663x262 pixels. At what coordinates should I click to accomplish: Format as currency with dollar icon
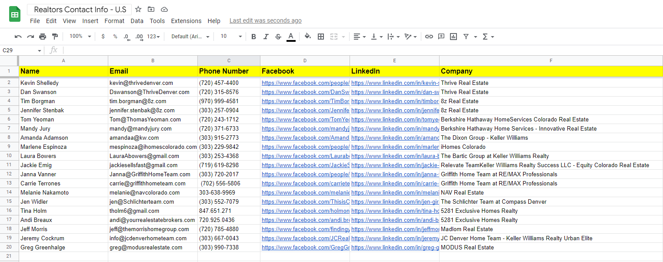coord(103,37)
